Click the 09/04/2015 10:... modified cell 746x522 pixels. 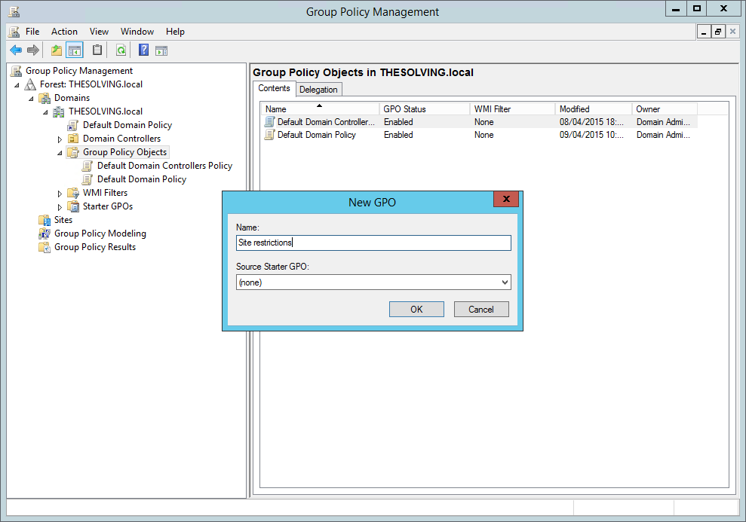pyautogui.click(x=591, y=135)
